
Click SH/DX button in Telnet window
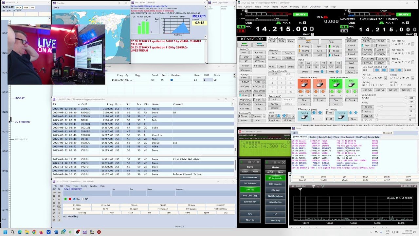coord(366,177)
